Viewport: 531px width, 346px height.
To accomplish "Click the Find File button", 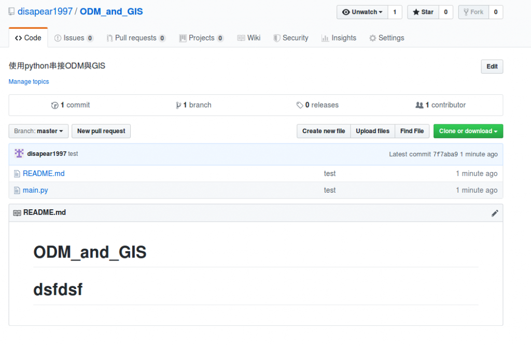I will [x=412, y=131].
